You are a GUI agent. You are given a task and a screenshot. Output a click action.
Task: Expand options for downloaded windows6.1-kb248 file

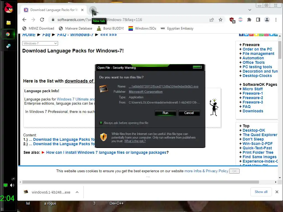pyautogui.click(x=77, y=192)
